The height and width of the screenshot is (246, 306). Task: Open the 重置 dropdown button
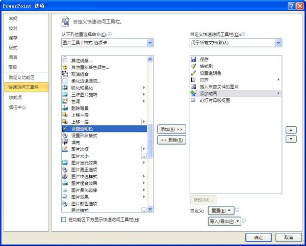click(221, 210)
